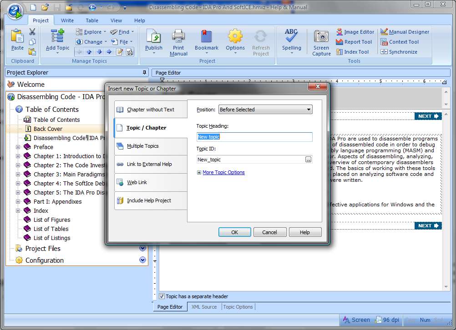This screenshot has width=456, height=330.
Task: Open the Change dropdown menu
Action: [91, 42]
